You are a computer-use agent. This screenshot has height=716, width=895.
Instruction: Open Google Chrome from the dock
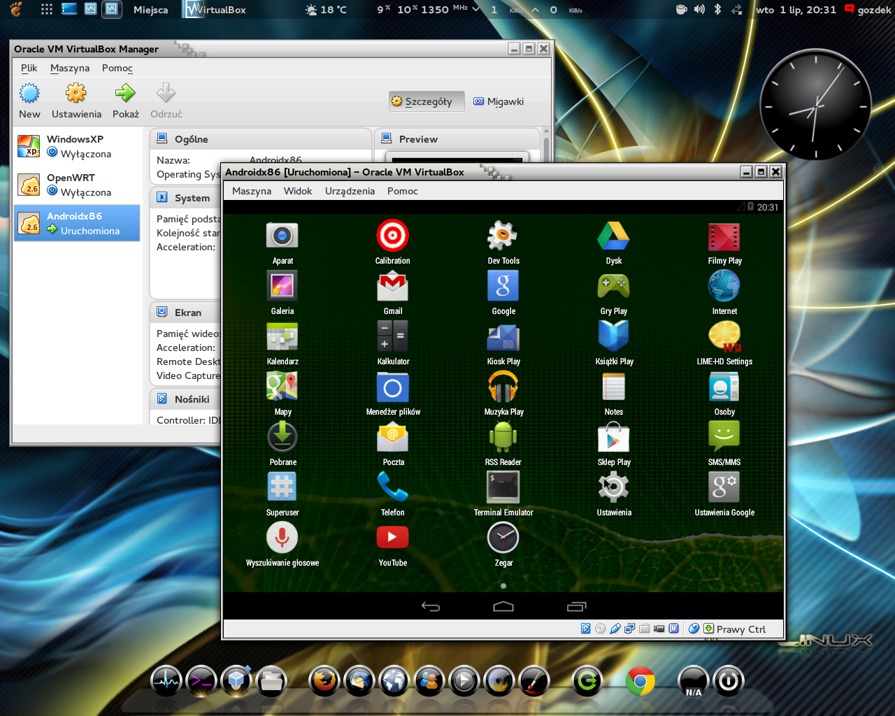click(640, 681)
